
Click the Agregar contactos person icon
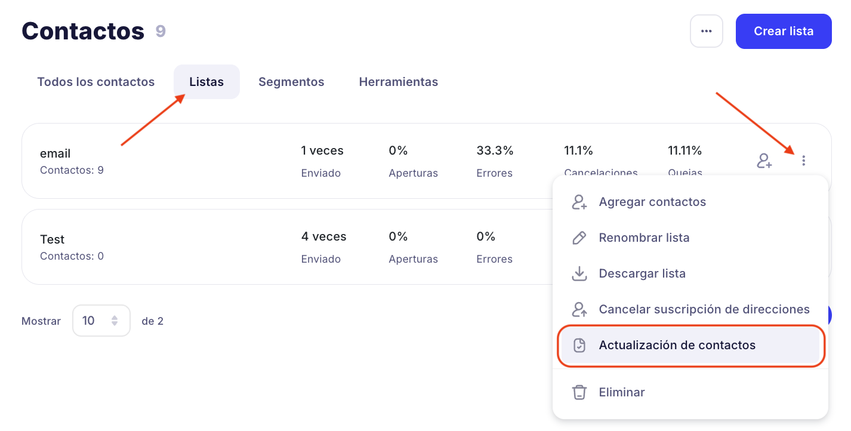579,202
